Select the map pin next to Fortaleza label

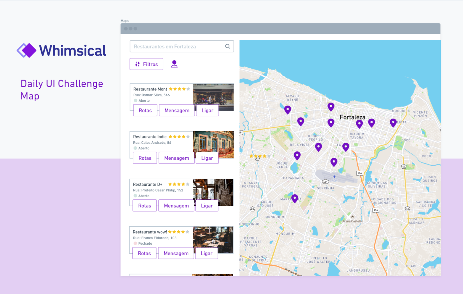click(331, 122)
